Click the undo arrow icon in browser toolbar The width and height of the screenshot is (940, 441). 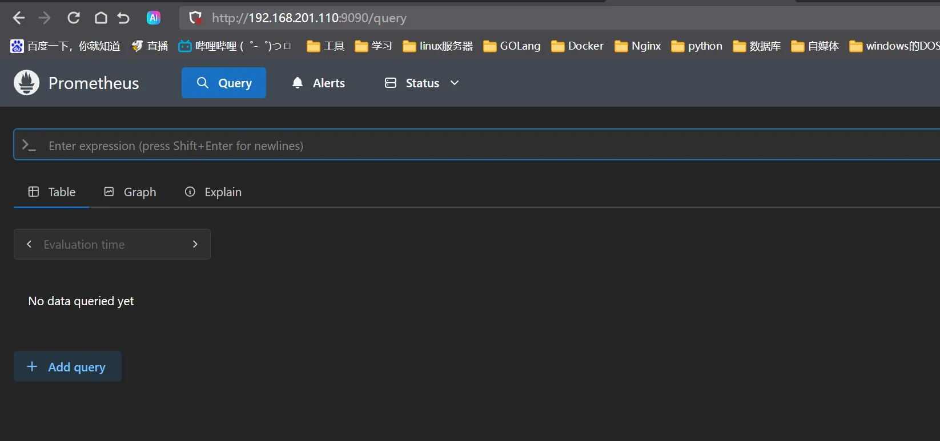click(x=123, y=18)
